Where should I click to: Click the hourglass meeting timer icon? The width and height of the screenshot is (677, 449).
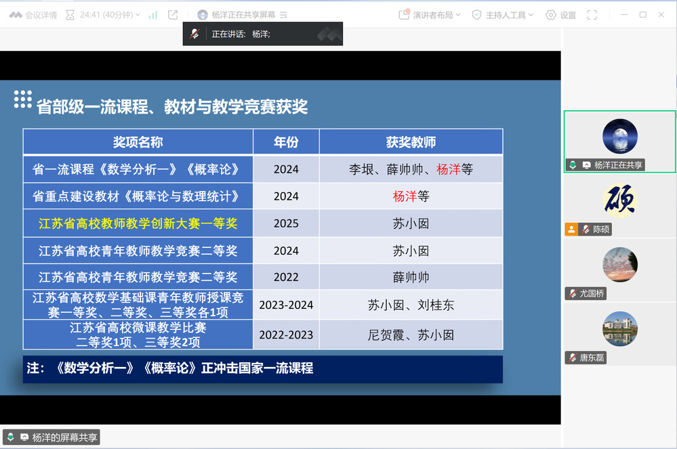click(x=70, y=15)
